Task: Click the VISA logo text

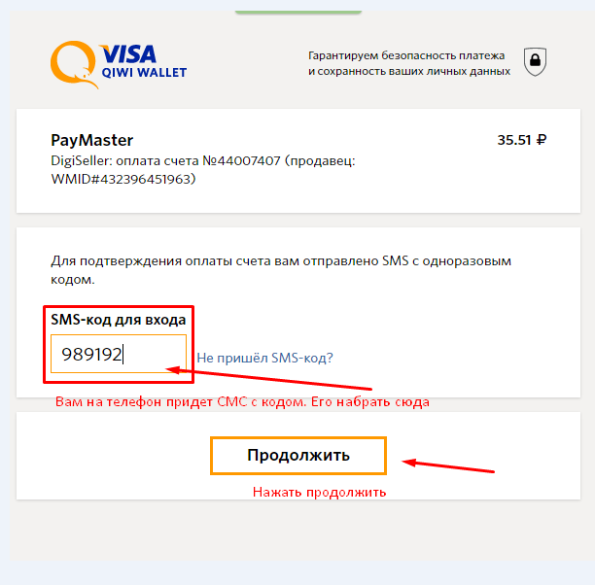Action: click(x=128, y=53)
